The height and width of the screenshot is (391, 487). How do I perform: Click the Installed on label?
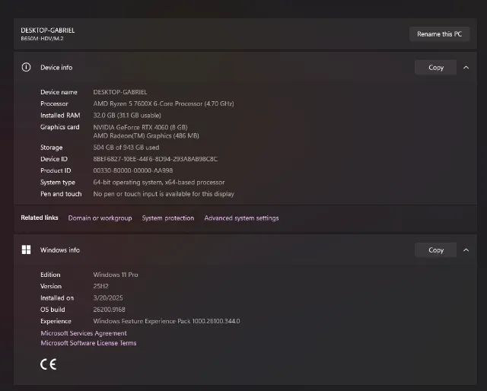(57, 298)
